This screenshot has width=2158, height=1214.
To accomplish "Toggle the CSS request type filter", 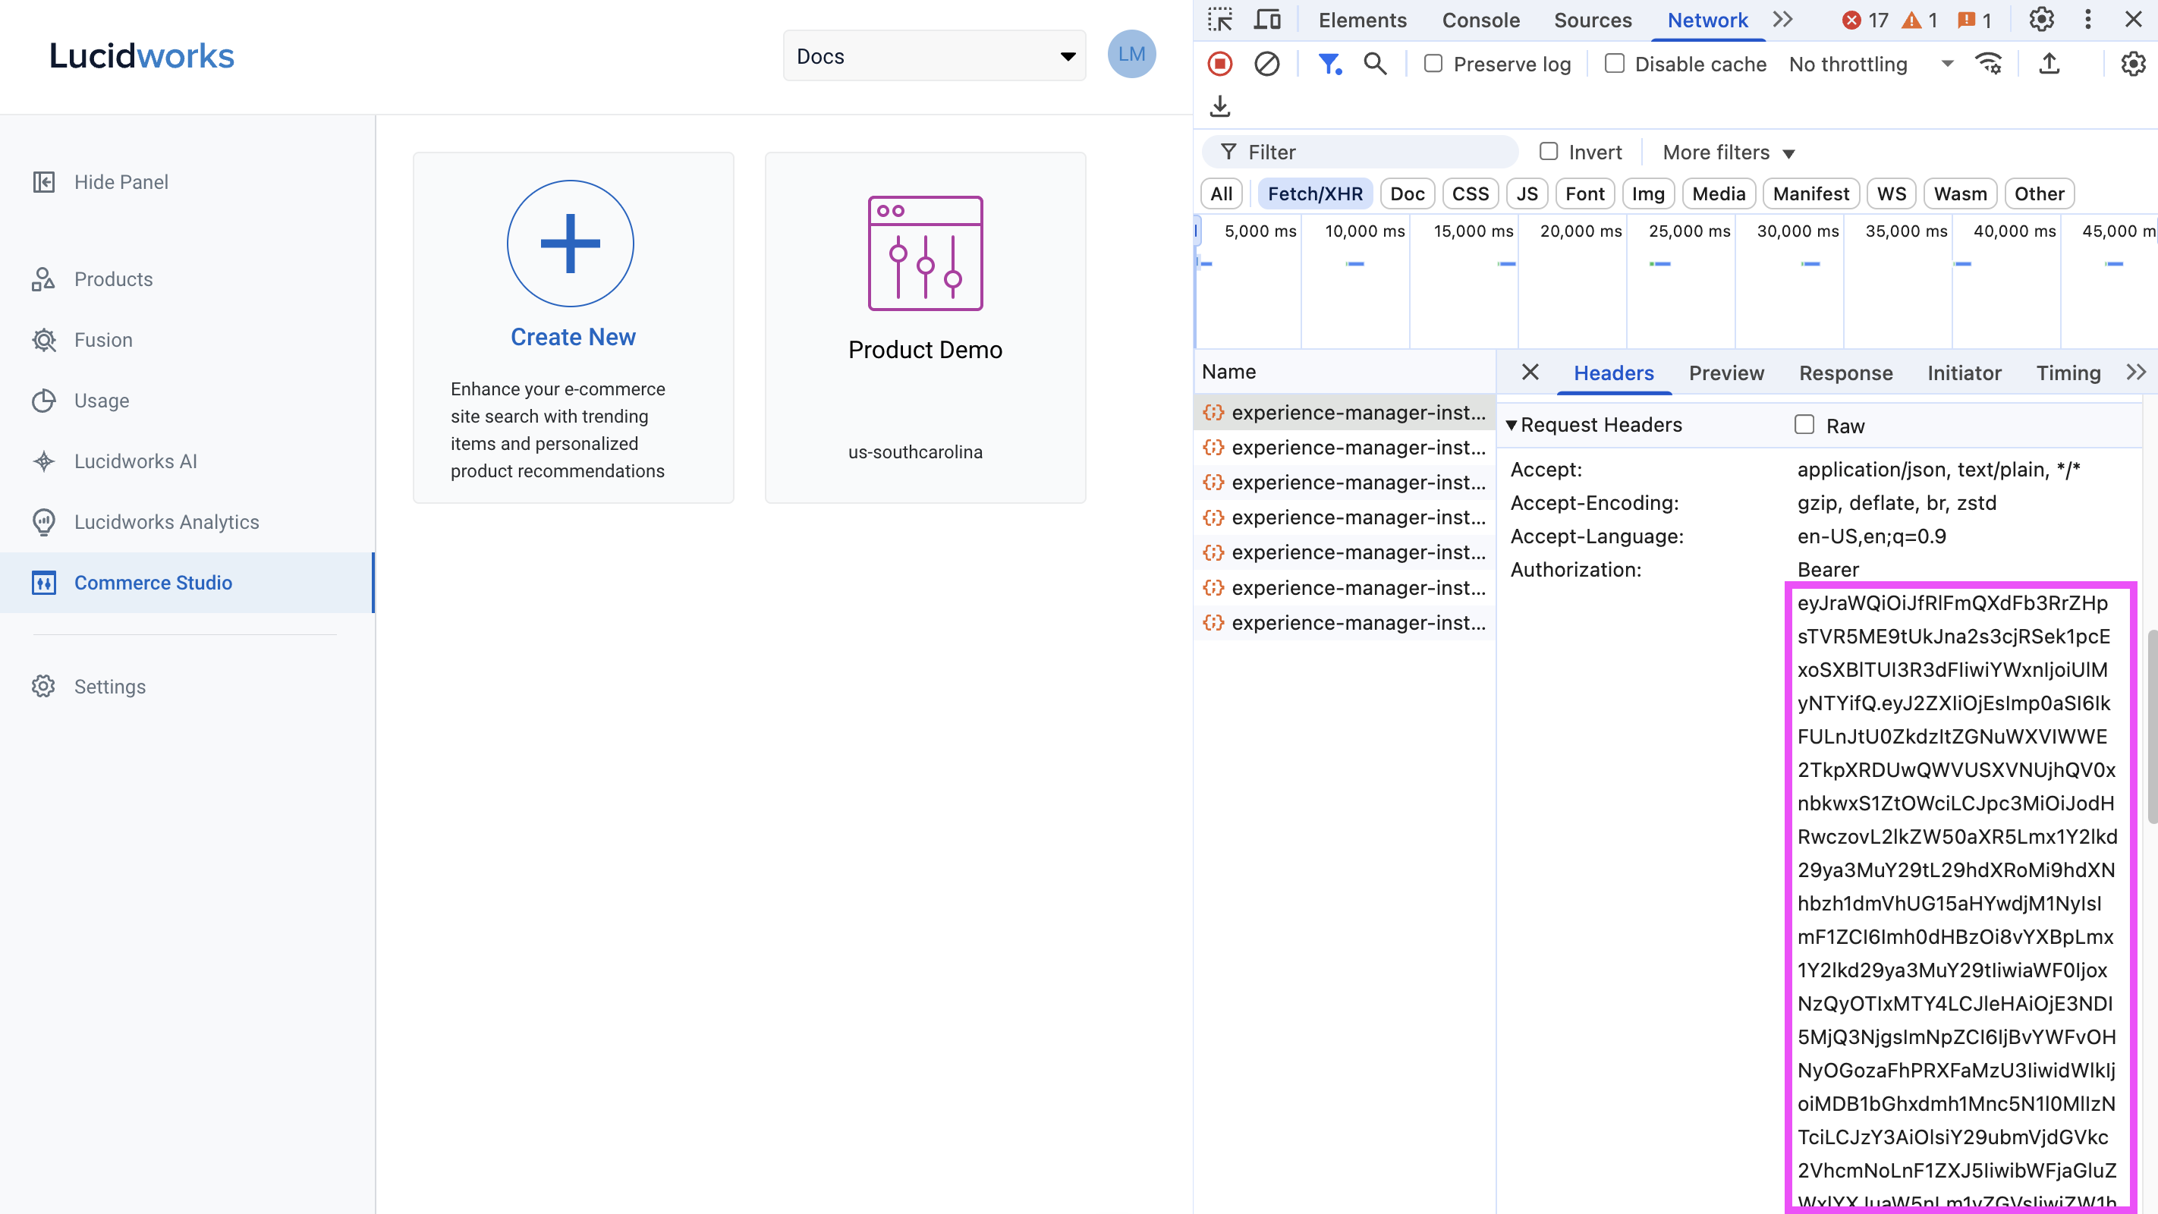I will (x=1471, y=193).
